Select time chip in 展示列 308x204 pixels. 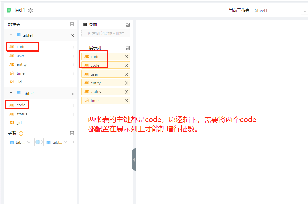pos(106,101)
